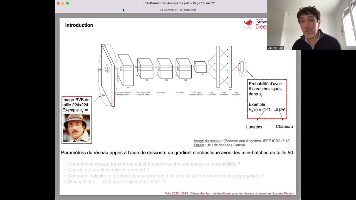Click the Lunettes label
This screenshot has width=356, height=200.
[254, 127]
